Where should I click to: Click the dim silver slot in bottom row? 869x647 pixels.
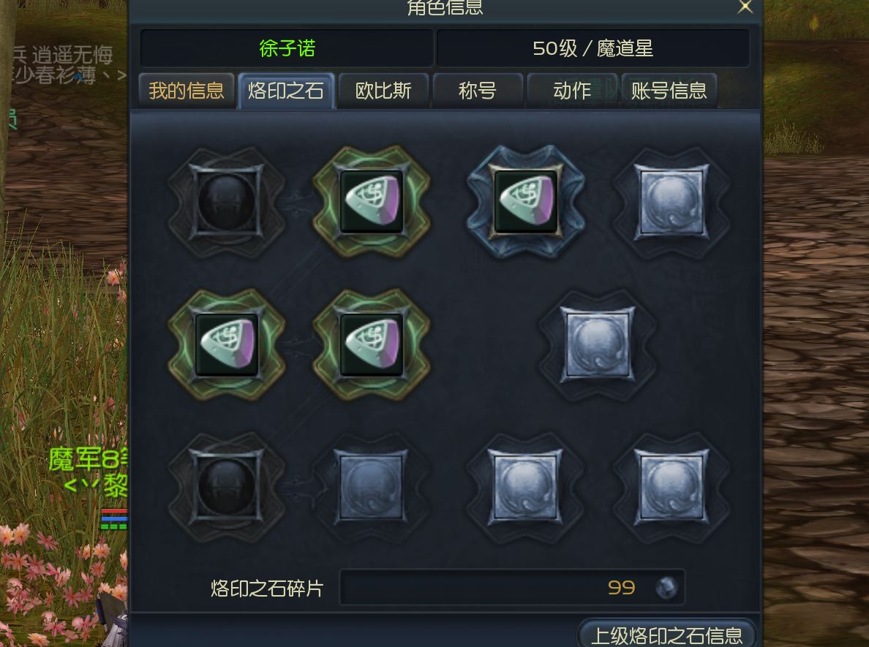tap(372, 488)
